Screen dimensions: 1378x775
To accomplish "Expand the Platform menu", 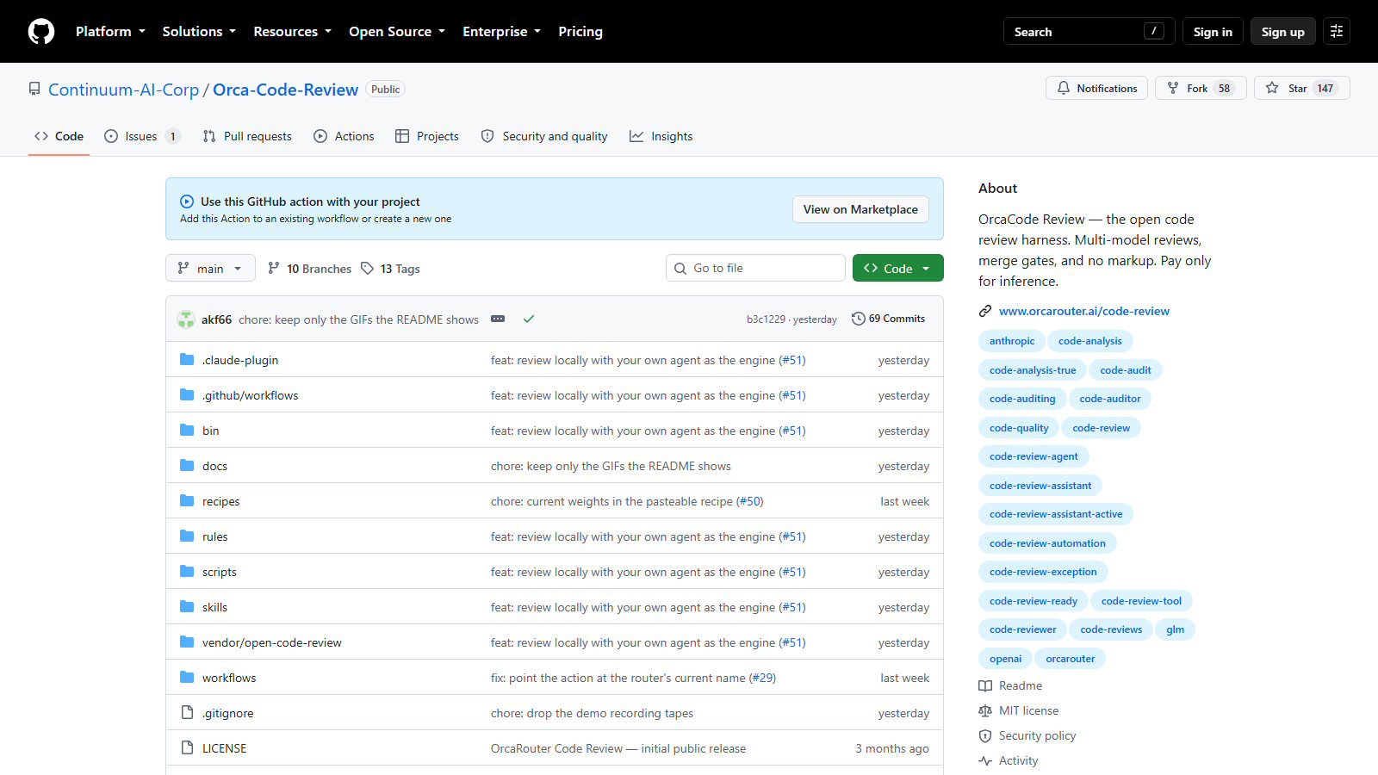I will (110, 32).
